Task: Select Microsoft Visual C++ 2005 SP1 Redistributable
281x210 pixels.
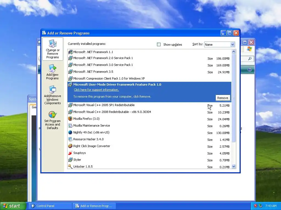Action: coord(150,105)
